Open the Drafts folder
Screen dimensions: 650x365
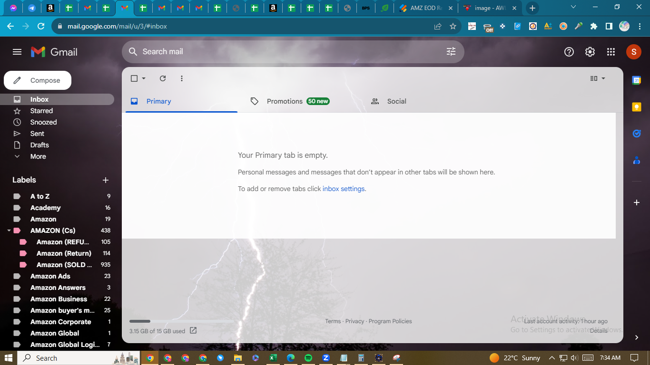point(57,145)
